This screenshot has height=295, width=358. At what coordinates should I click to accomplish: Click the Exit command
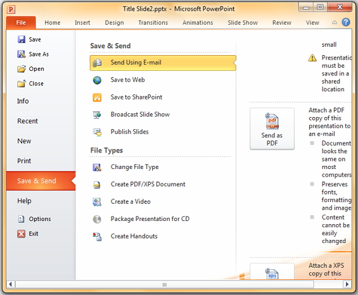pos(34,234)
